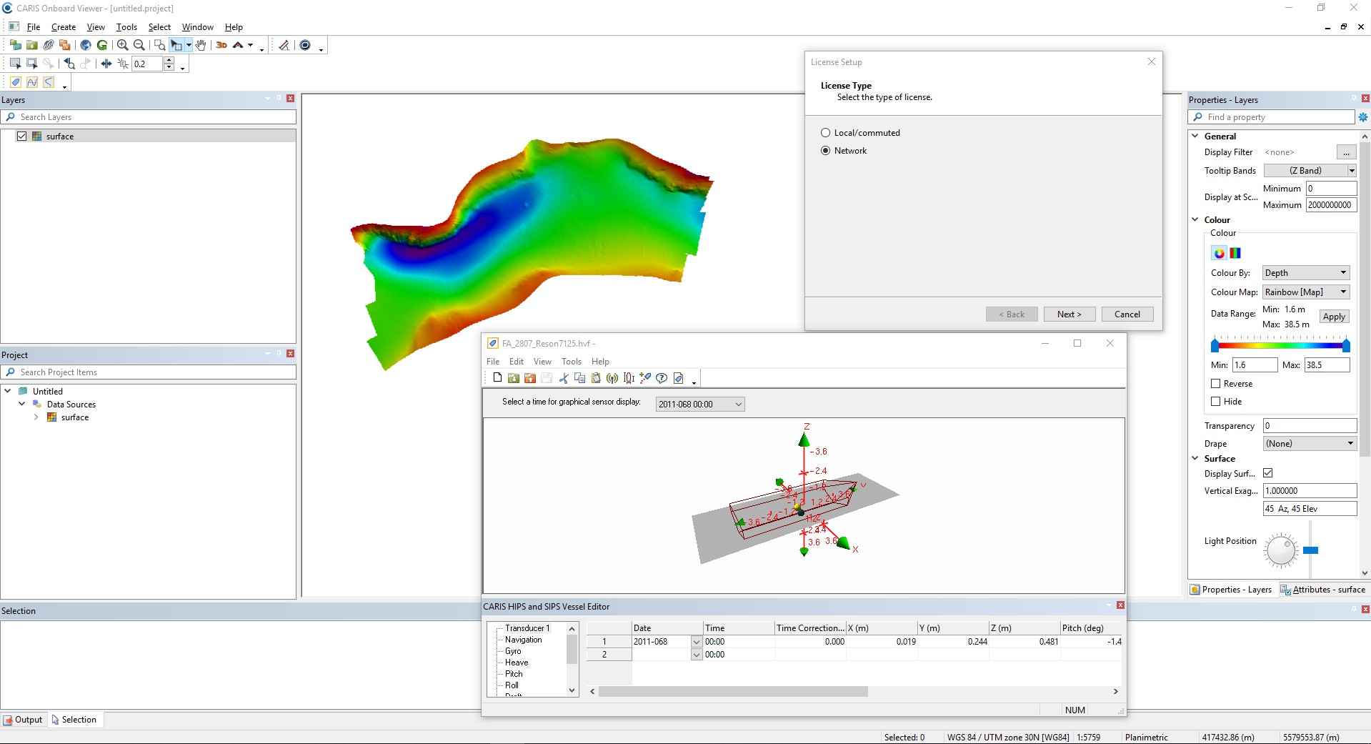Choose the zoom-to-area box magnifier tool
Screen dimensions: 1371x744
tap(159, 45)
